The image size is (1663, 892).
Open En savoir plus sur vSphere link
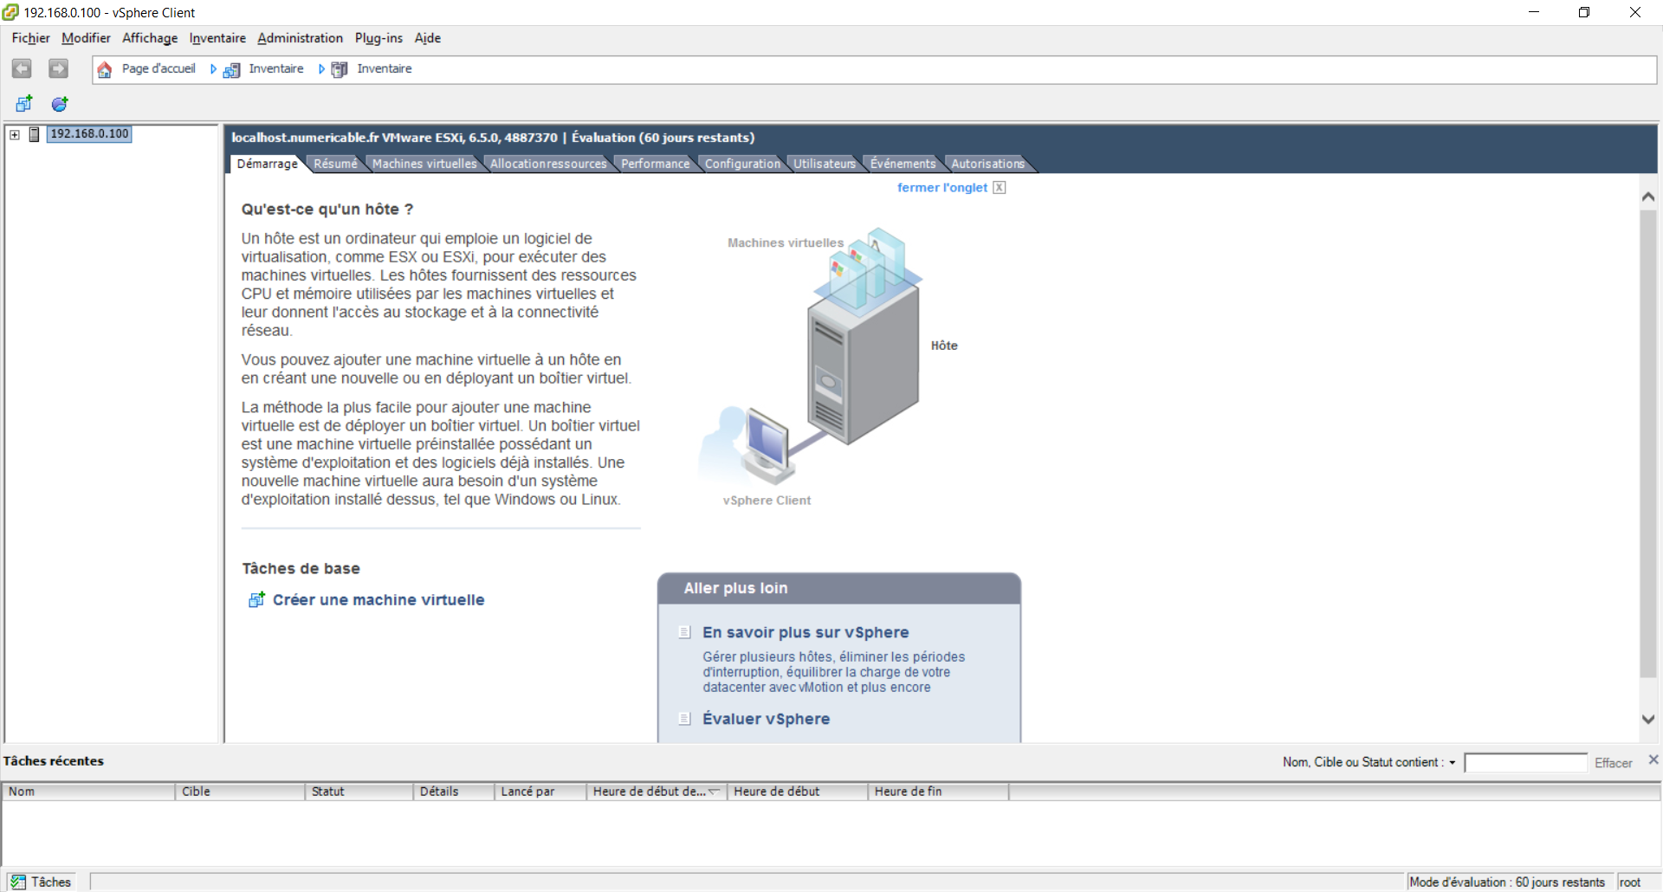click(x=806, y=632)
